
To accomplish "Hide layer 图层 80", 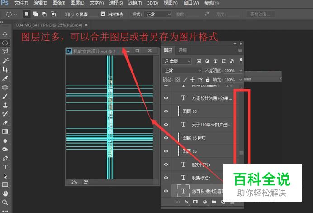I will point(166,111).
